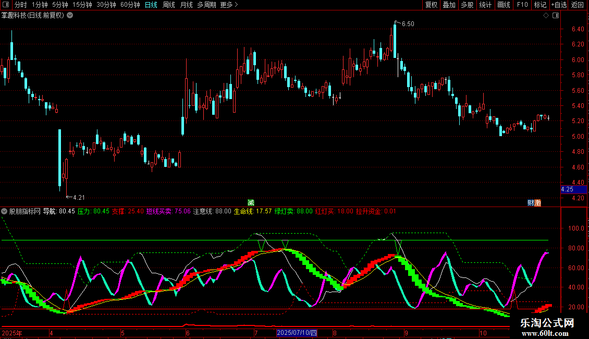Switch to 周线 weekly chart
This screenshot has width=589, height=339.
[169, 5]
